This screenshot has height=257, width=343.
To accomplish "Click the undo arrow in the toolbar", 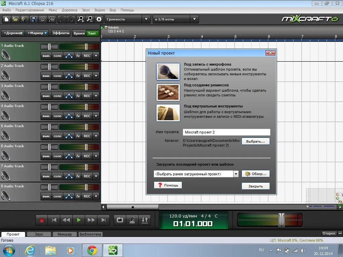I will pos(62,19).
